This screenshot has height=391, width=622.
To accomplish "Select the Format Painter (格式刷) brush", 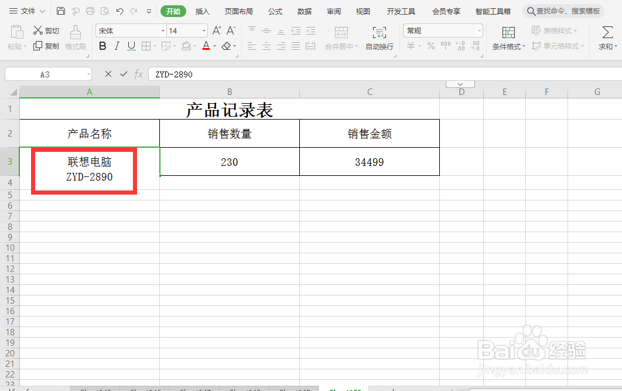I will click(x=76, y=33).
